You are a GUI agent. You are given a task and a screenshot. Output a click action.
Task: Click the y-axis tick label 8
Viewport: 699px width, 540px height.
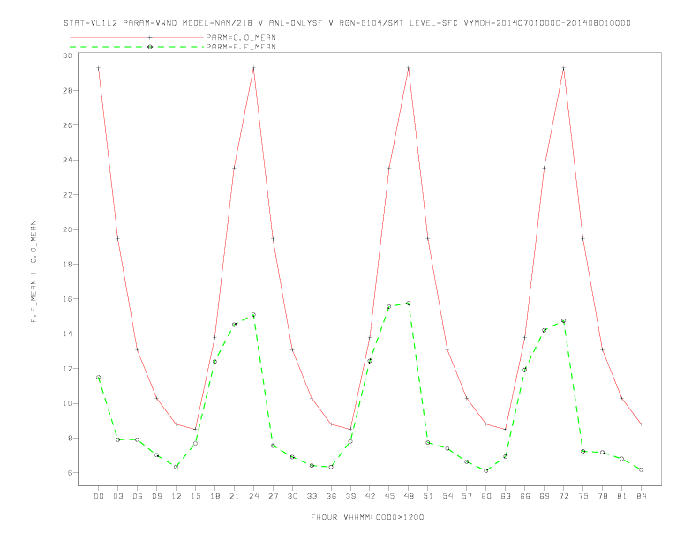pos(70,438)
